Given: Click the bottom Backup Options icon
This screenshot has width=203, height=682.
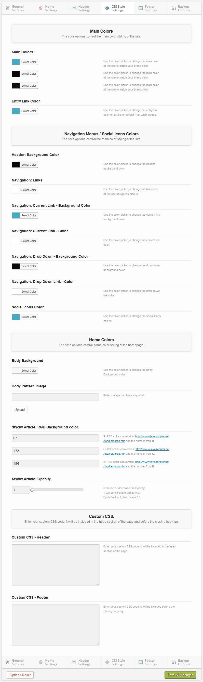Looking at the screenshot, I should [x=174, y=662].
